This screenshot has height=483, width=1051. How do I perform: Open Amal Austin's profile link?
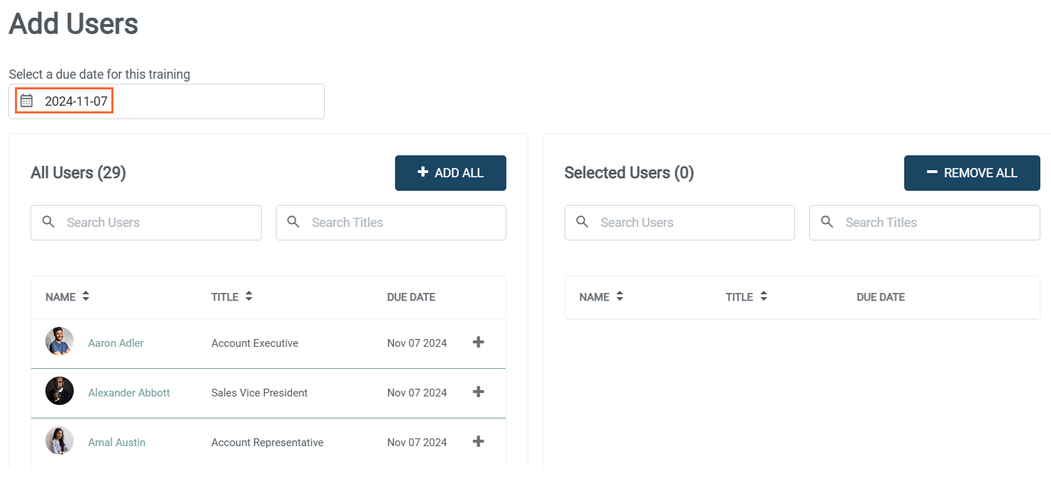pos(116,443)
